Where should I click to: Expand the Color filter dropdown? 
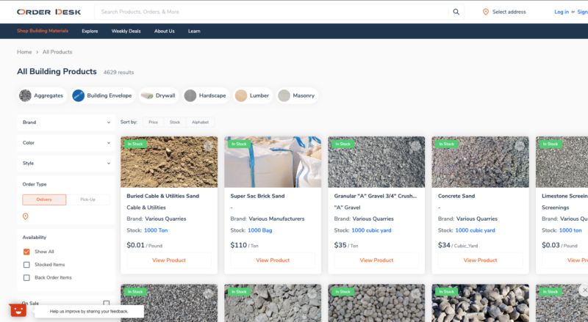click(66, 143)
